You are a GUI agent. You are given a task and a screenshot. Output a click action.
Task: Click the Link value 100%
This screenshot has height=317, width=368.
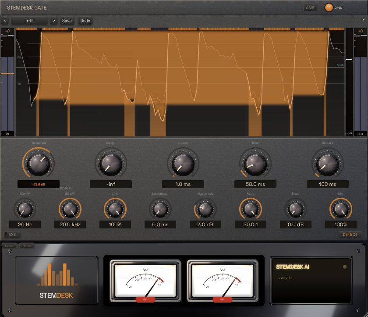pos(115,224)
